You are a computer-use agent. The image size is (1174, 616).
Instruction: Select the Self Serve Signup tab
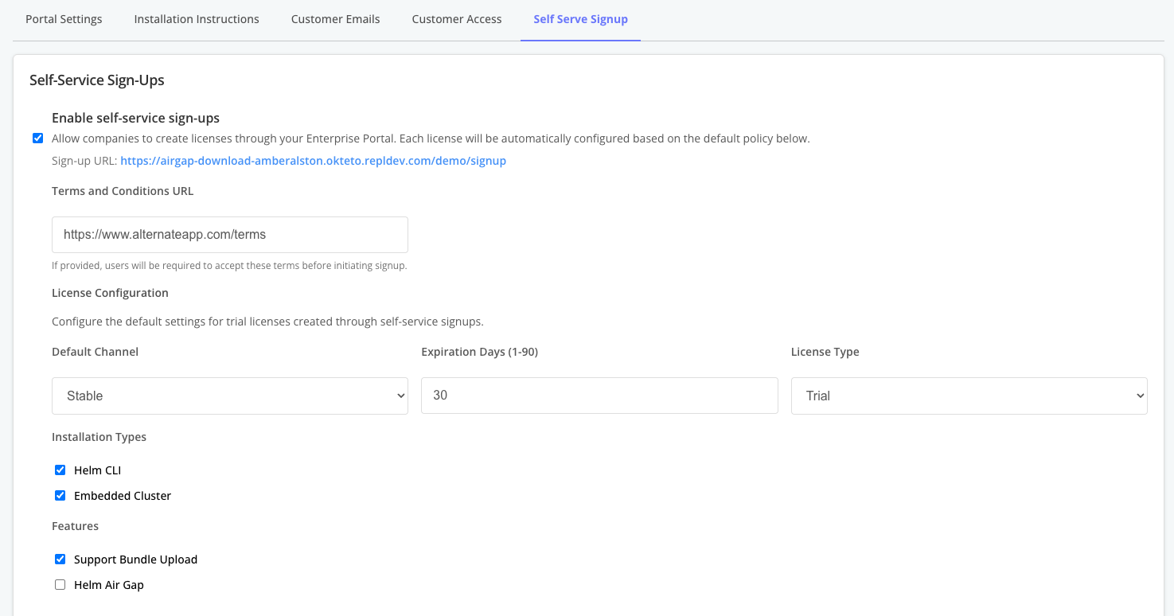point(579,19)
